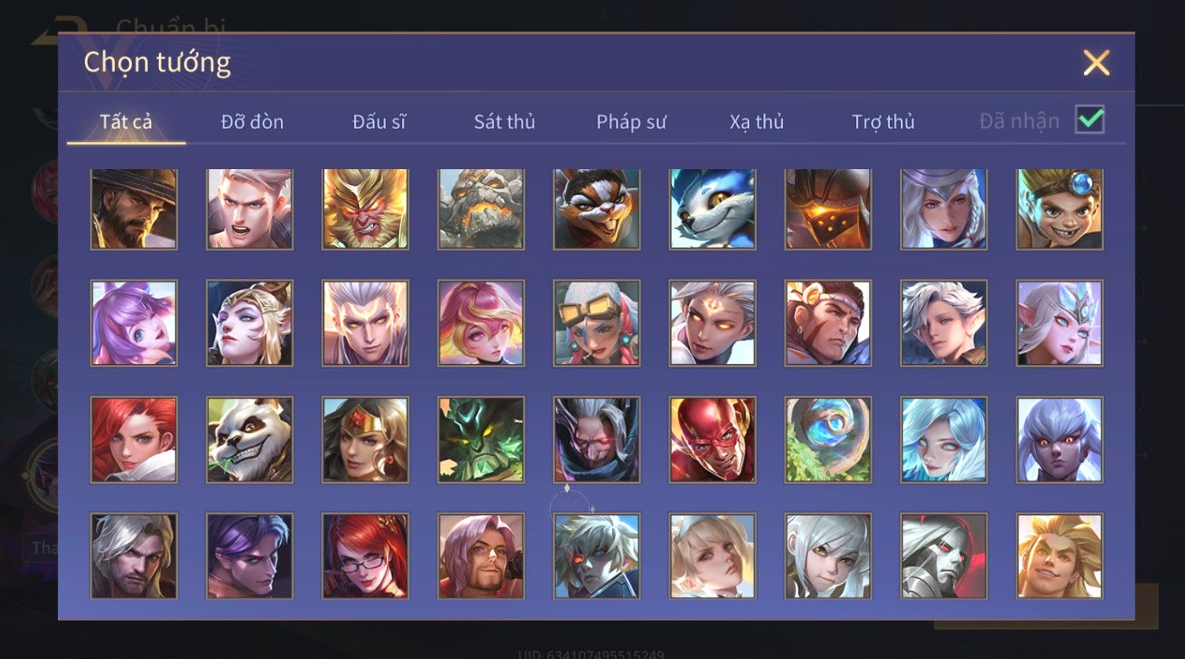Switch to the Đỡ đòn tab

pyautogui.click(x=252, y=122)
